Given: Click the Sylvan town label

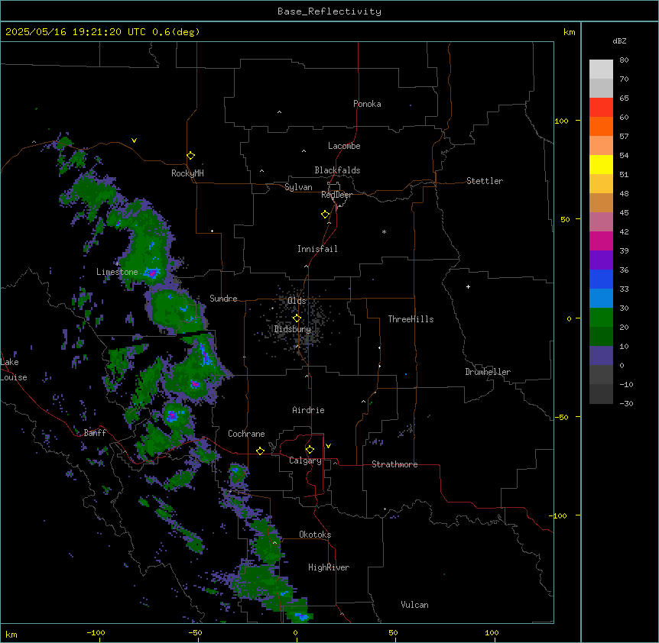Looking at the screenshot, I should pyautogui.click(x=298, y=187).
